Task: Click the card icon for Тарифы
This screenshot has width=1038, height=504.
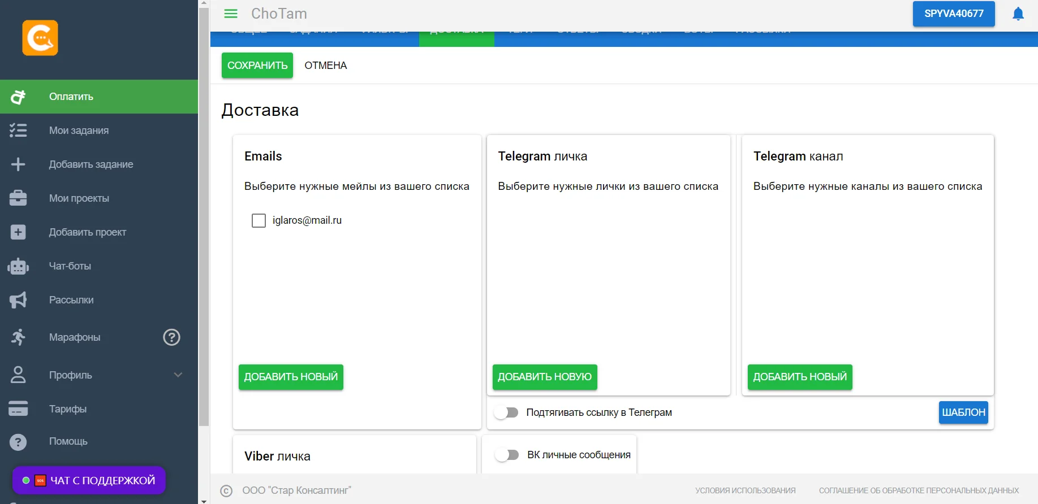Action: click(18, 409)
